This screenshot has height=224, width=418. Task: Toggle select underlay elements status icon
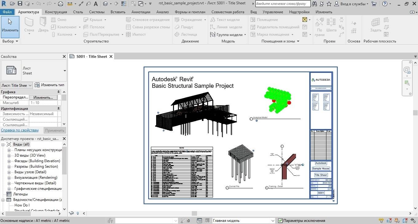(389, 220)
